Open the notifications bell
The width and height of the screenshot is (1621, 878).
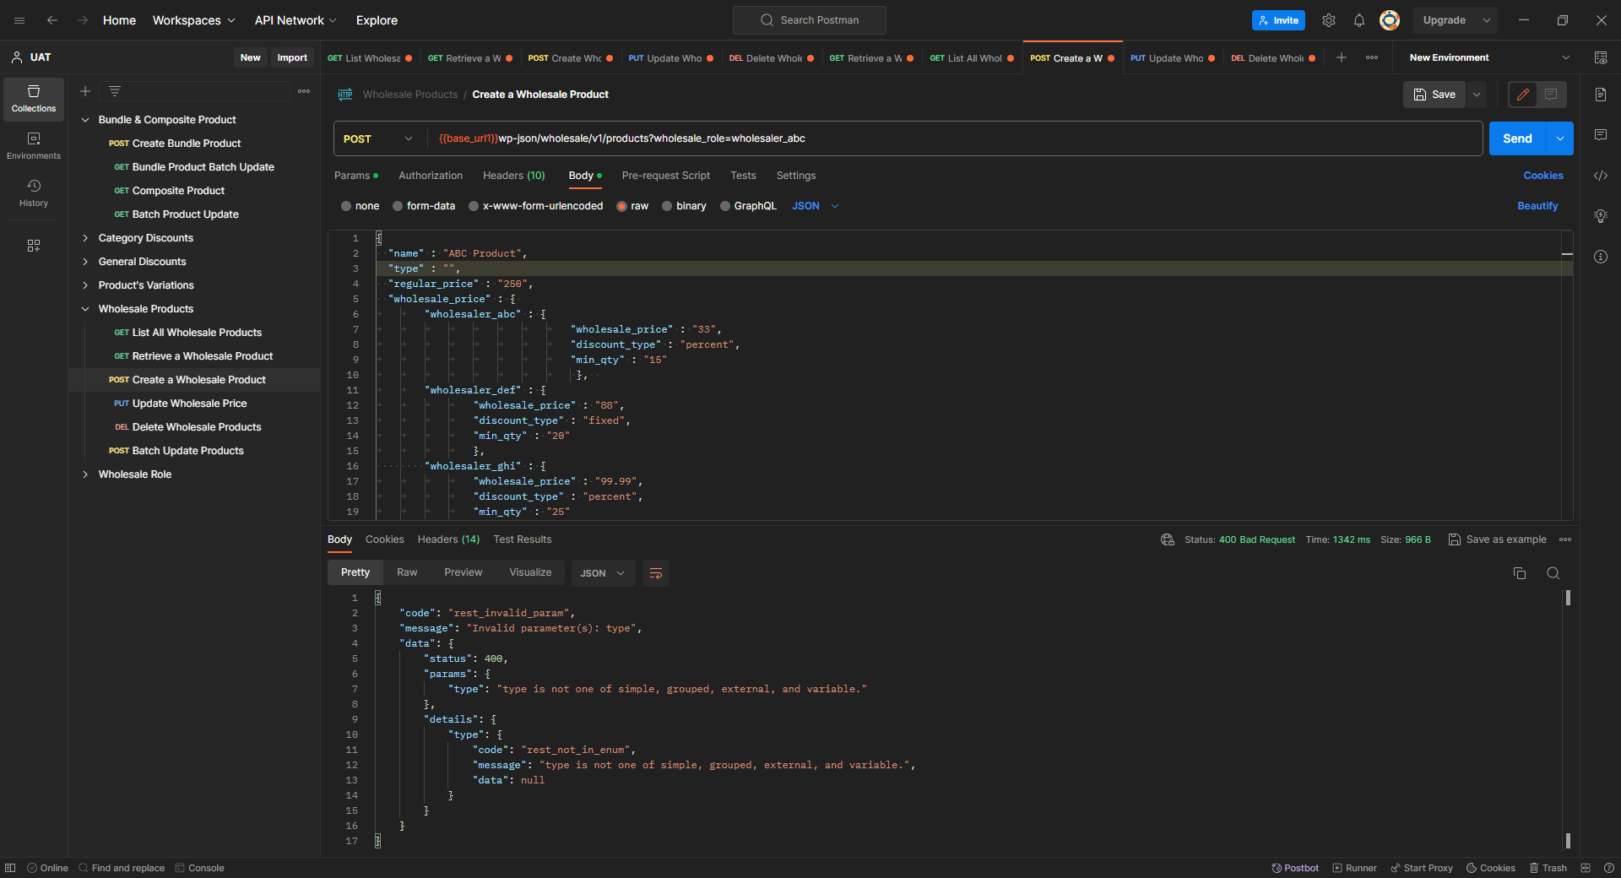coord(1359,20)
